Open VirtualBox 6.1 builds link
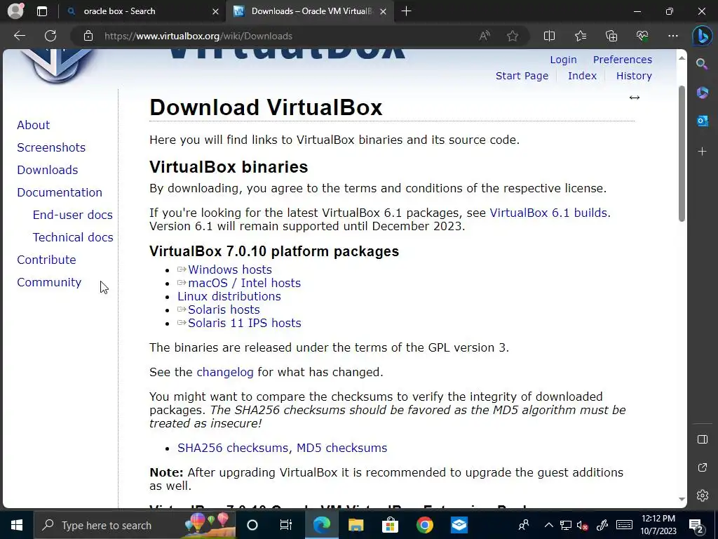Screen dimensions: 718x539 (548, 213)
